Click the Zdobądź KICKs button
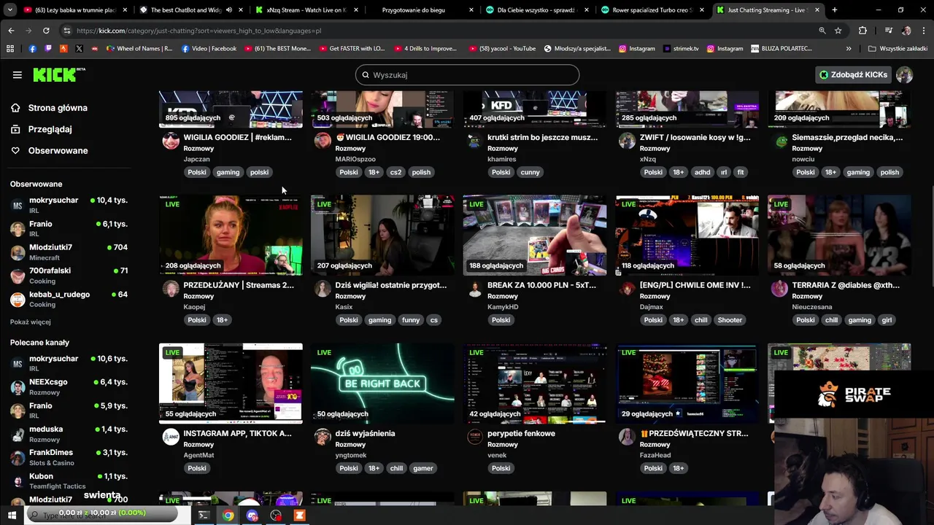The width and height of the screenshot is (934, 525). 853,74
